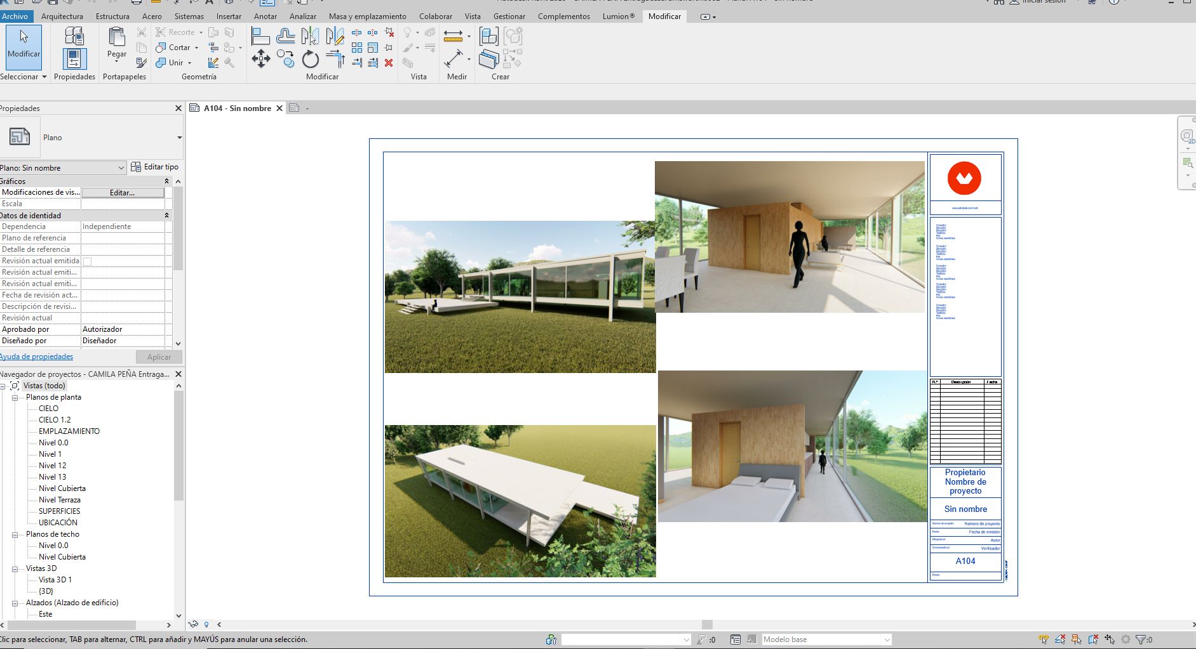Open the Plano: Sin nombre type selector dropdown
Screen dimensions: 1196x649
(x=121, y=167)
